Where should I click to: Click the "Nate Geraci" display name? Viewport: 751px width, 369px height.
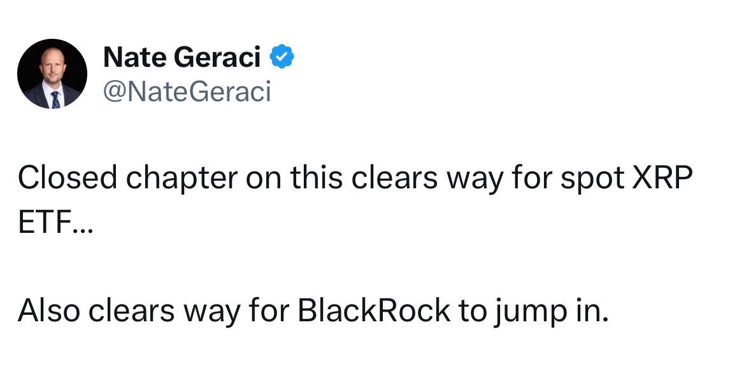coord(182,59)
